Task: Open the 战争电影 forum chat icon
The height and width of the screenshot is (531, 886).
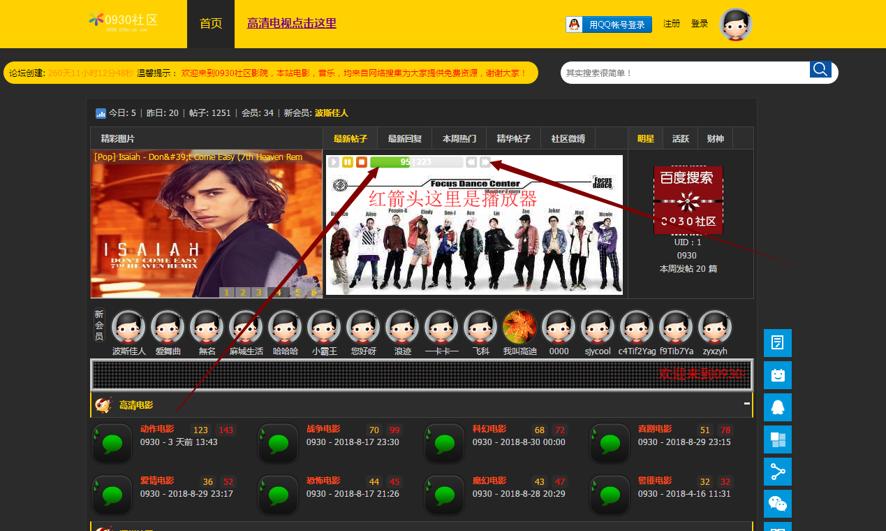Action: (x=279, y=444)
